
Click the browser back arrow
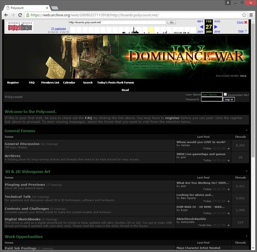tap(6, 15)
